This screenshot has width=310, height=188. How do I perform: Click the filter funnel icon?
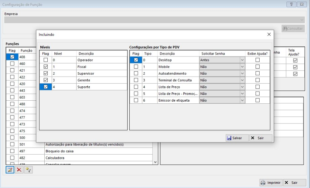pyautogui.click(x=28, y=170)
